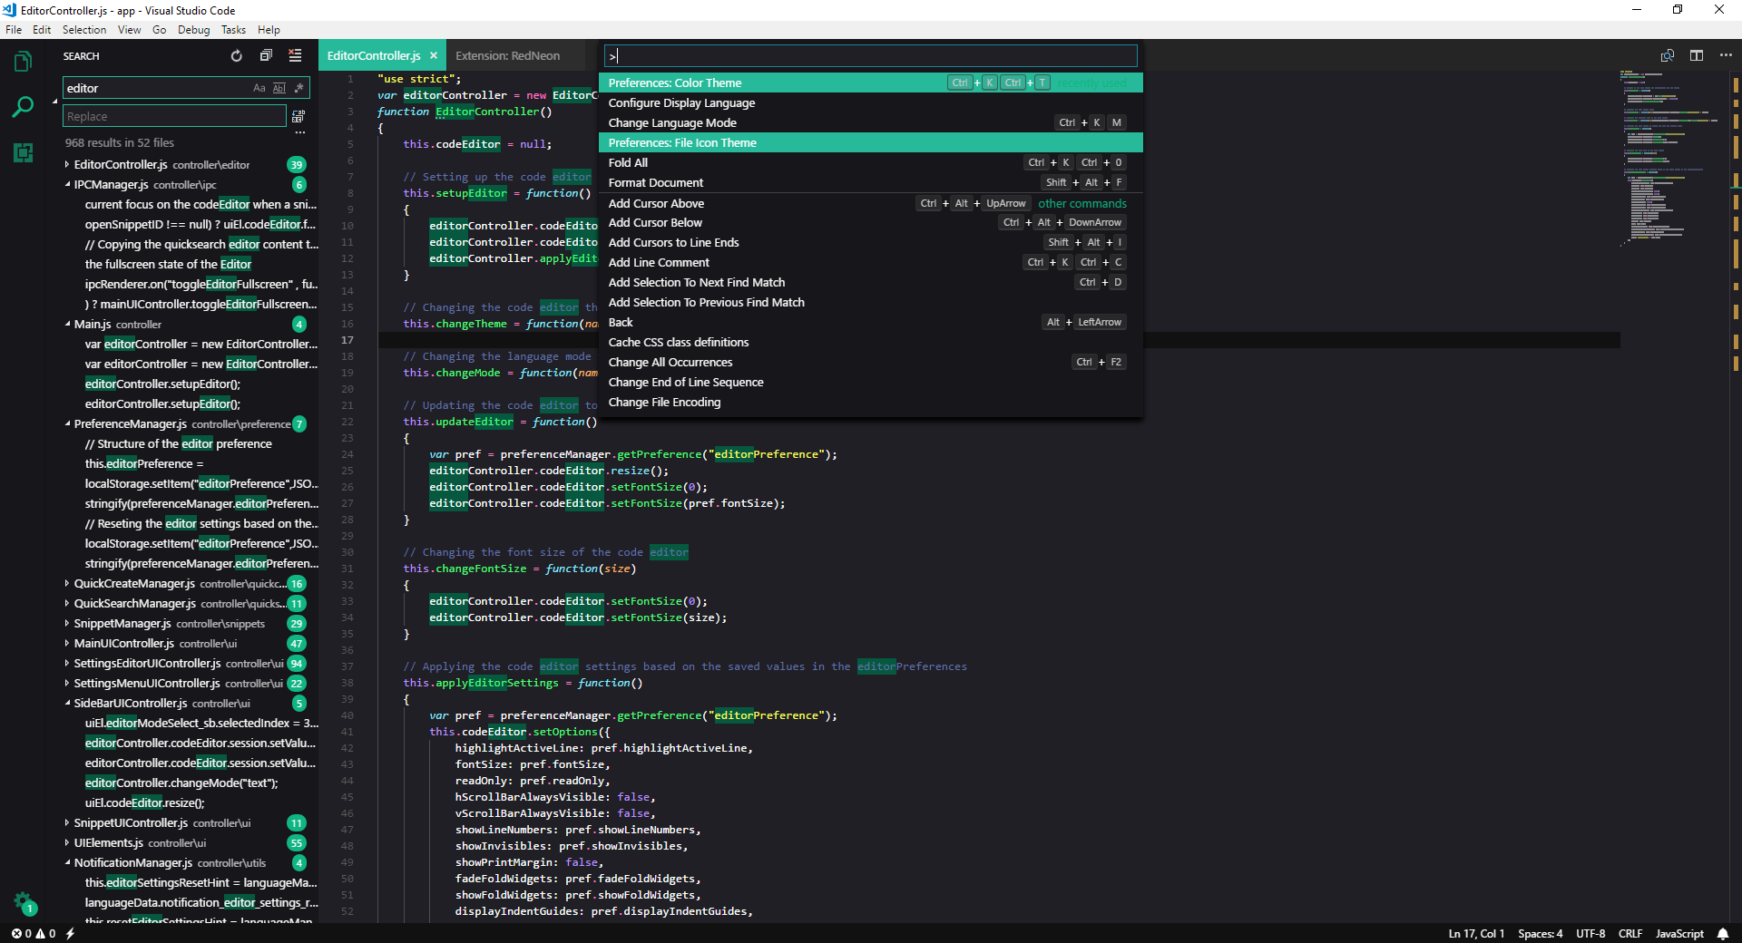This screenshot has height=943, width=1742.
Task: Click the 94 match count badge for SettingsEditorUIController.js
Action: pyautogui.click(x=297, y=664)
